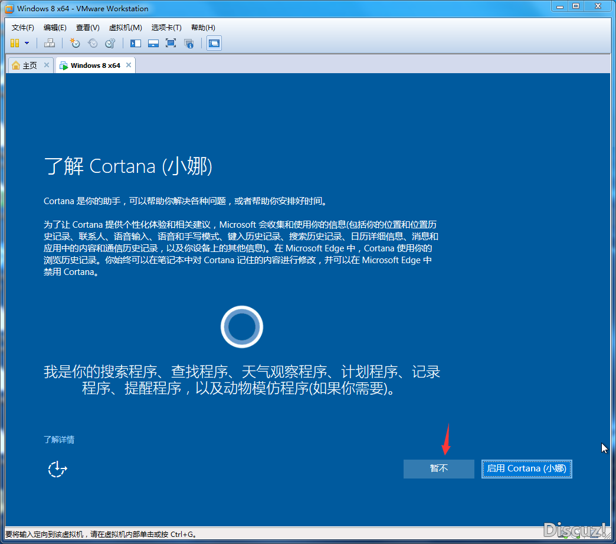616x544 pixels.
Task: Click the sentence 'Cortana 是你的助手'
Action: click(82, 201)
